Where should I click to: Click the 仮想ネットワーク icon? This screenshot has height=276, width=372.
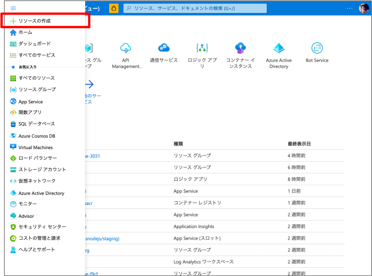click(x=13, y=181)
